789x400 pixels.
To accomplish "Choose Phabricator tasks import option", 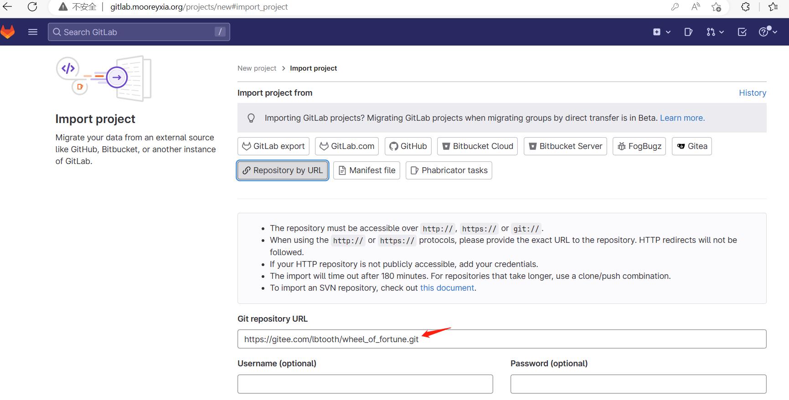I will coord(449,170).
